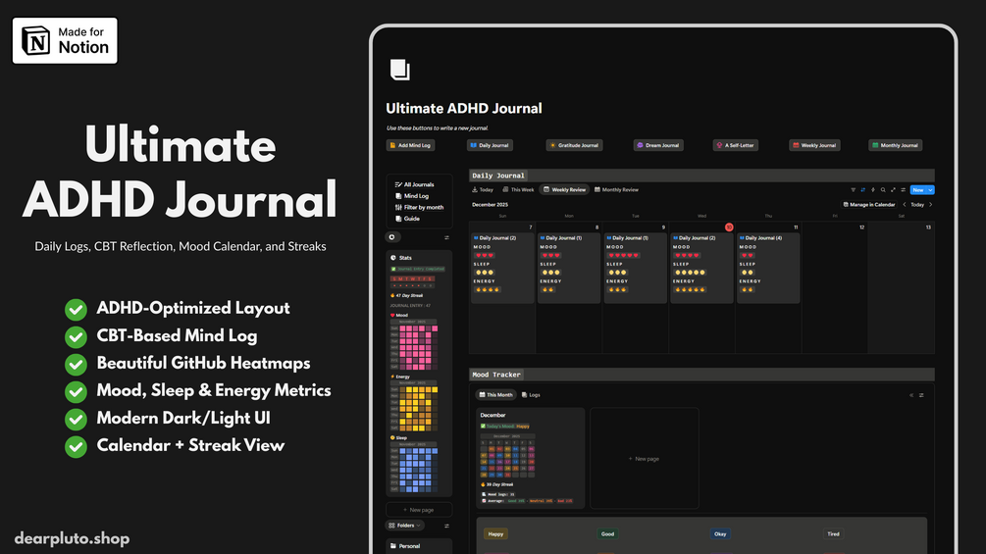Click the Dream Journal button
986x554 pixels.
658,145
